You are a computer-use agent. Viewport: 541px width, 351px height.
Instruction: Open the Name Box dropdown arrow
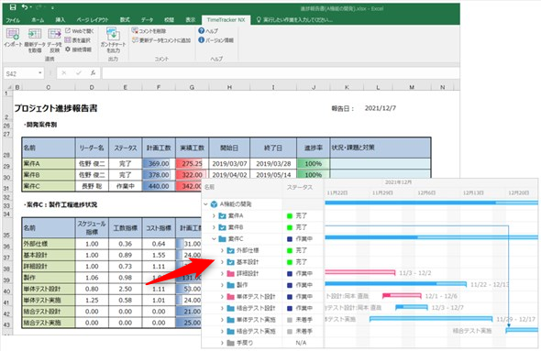(x=40, y=73)
